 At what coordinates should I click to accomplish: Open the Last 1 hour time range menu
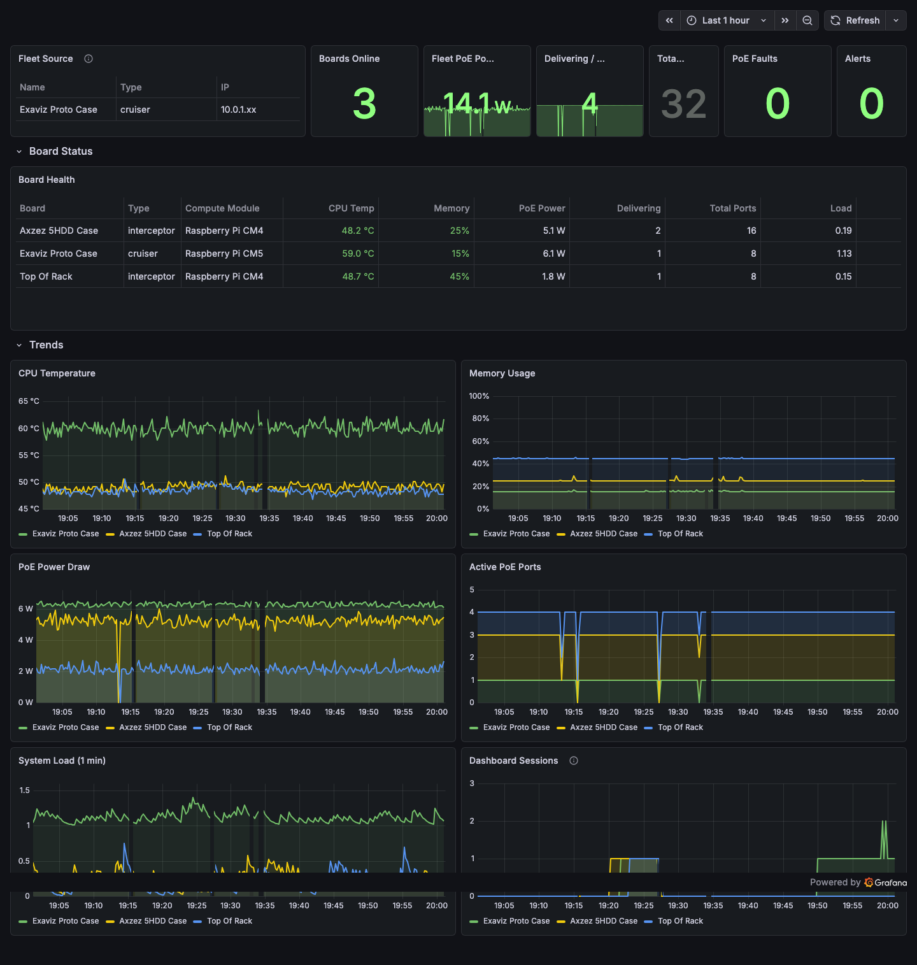(726, 20)
